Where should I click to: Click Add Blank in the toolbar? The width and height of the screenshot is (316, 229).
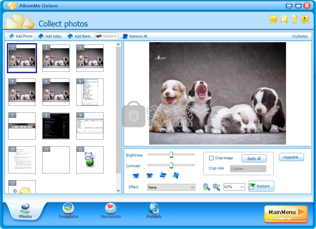[79, 36]
